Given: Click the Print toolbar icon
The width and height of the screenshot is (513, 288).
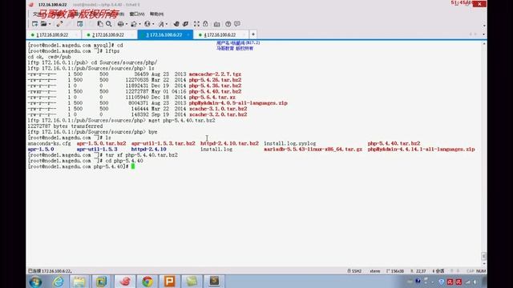Looking at the screenshot, I should tap(120, 24).
